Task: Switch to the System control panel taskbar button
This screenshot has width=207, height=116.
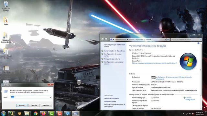Action: click(68, 113)
